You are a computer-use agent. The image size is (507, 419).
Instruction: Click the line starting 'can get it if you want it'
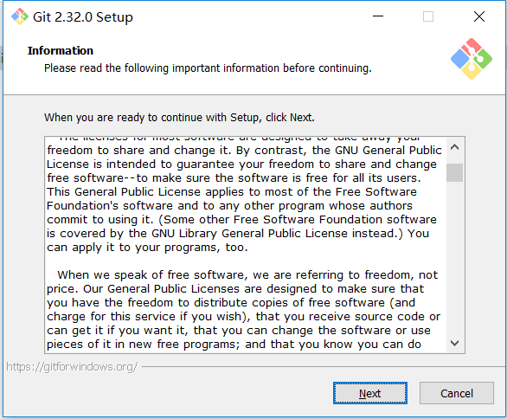(x=239, y=331)
